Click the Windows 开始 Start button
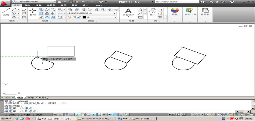Viewport: 255px width, 121px height. [x=6, y=119]
